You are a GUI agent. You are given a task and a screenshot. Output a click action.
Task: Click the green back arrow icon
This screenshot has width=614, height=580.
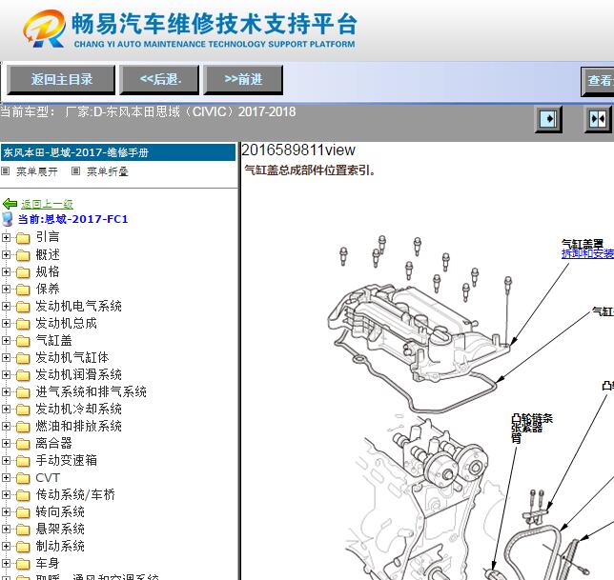10,204
